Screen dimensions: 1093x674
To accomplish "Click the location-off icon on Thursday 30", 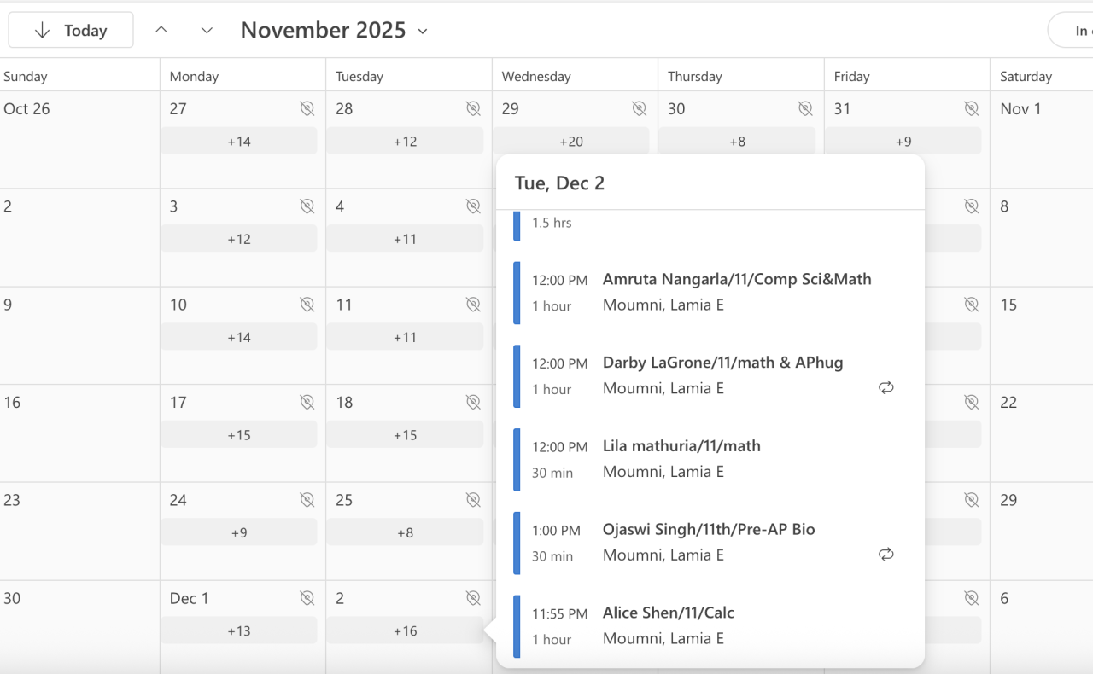I will pos(805,108).
